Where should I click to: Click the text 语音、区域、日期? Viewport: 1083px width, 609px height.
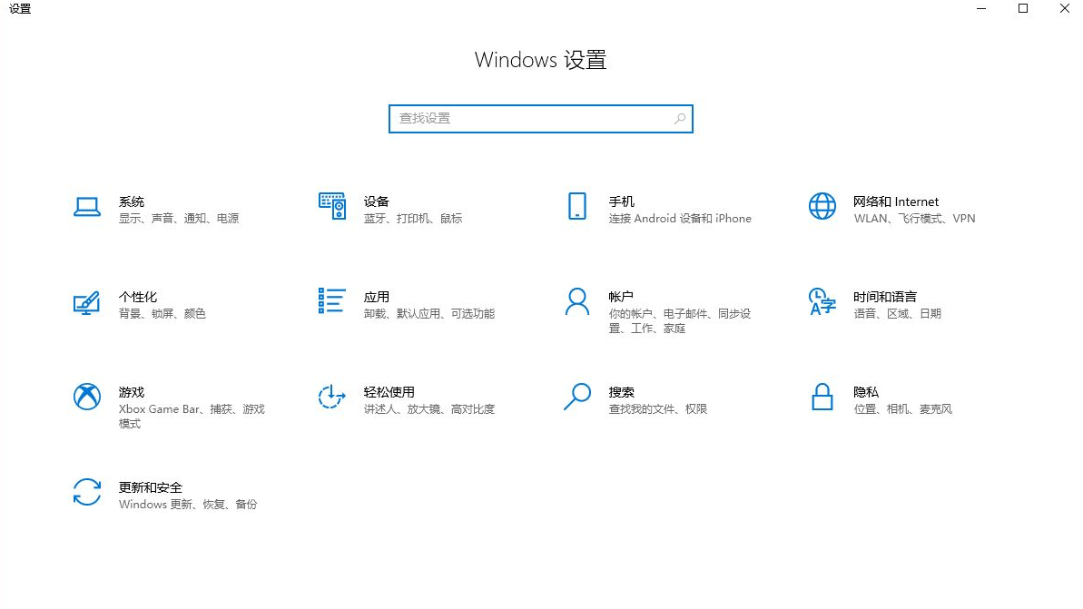[x=897, y=313]
